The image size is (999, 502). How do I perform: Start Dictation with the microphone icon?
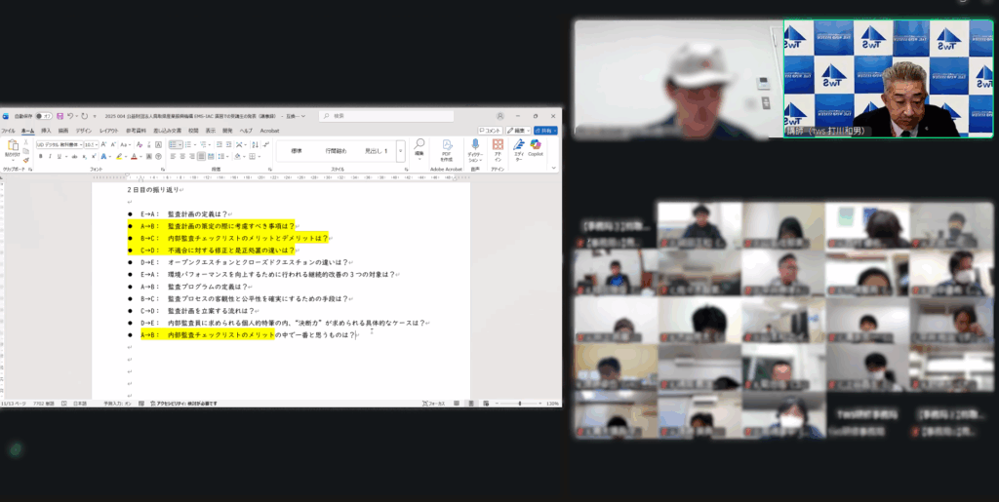point(475,145)
